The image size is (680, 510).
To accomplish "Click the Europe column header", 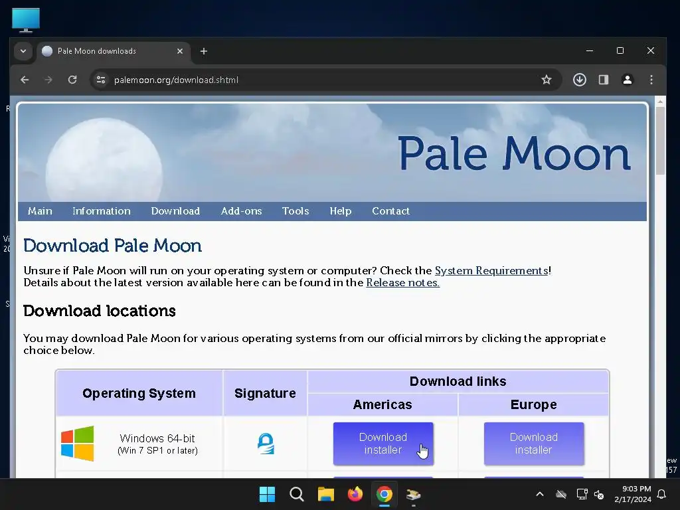I will pos(533,404).
